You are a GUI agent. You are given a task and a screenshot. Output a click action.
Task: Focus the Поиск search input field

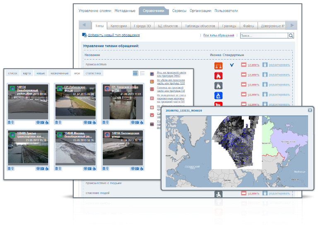263,36
